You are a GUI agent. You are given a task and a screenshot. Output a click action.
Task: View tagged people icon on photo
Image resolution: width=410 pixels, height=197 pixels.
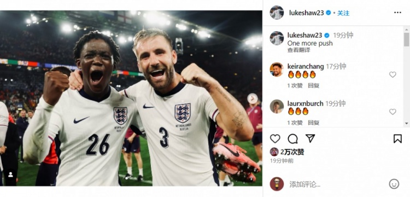pyautogui.click(x=10, y=175)
